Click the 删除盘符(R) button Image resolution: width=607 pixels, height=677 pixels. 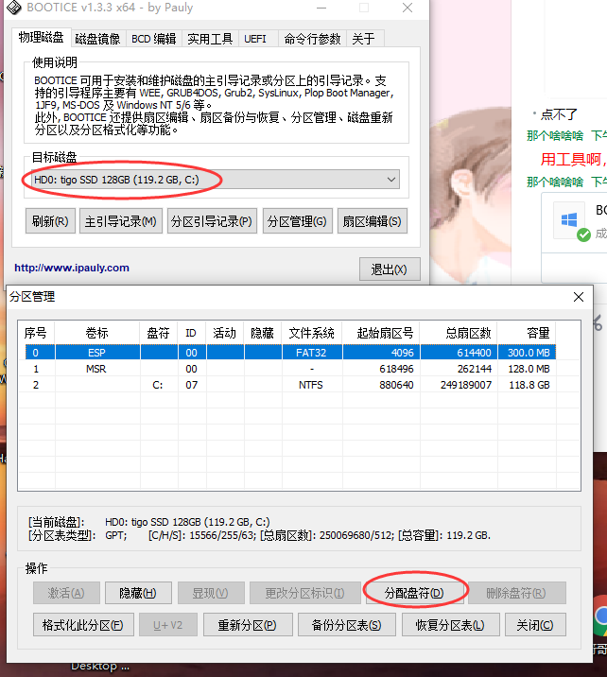tap(517, 593)
